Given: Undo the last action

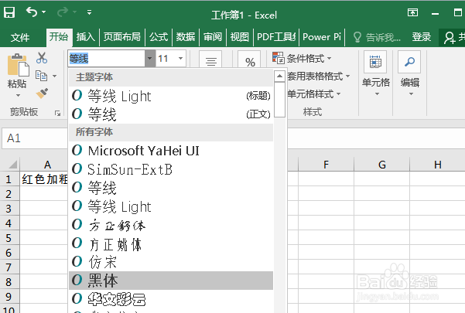Looking at the screenshot, I should [32, 12].
